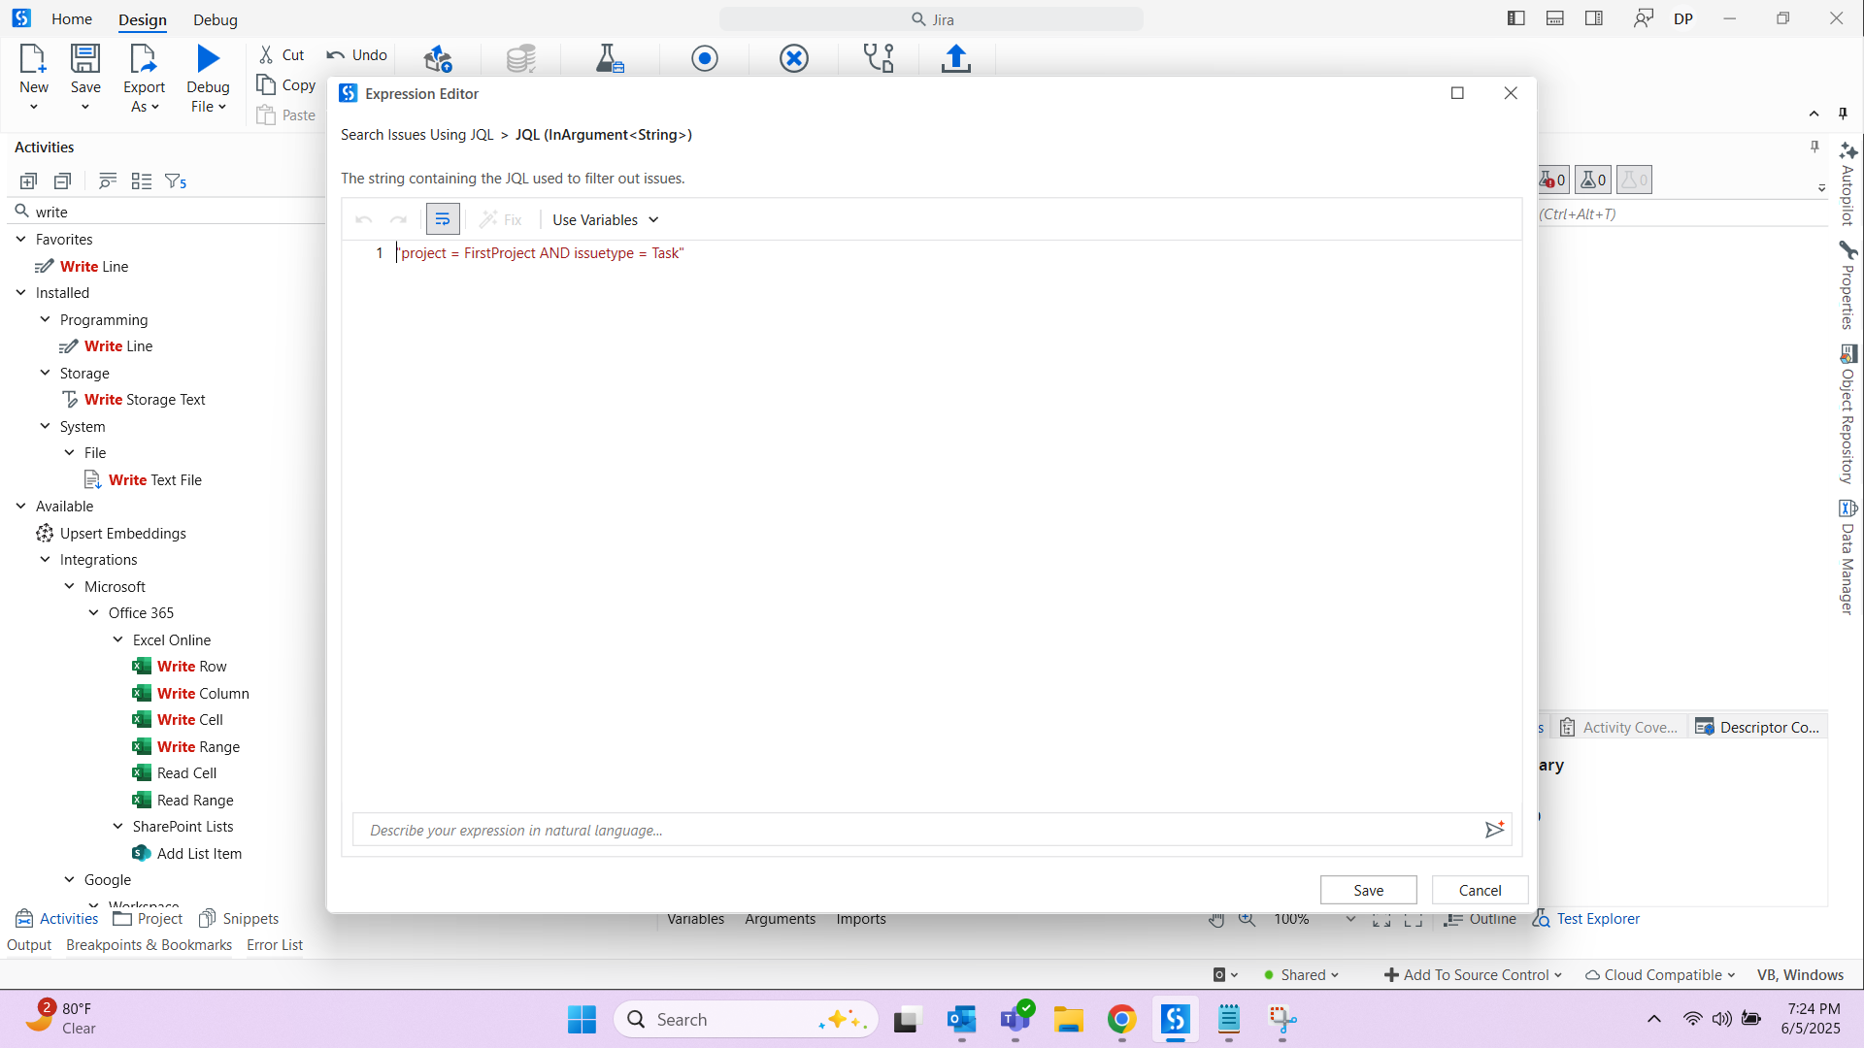Switch to the Debug ribbon tab
This screenshot has height=1048, width=1864.
click(215, 19)
